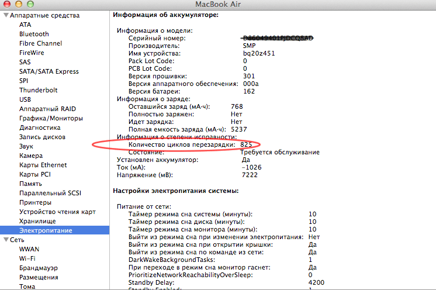436x290 pixels.
Task: Open Аппаратный RAID entry
Action: [x=47, y=109]
